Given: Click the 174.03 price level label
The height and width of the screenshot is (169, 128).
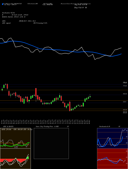Looking at the screenshot, I should [125, 86].
